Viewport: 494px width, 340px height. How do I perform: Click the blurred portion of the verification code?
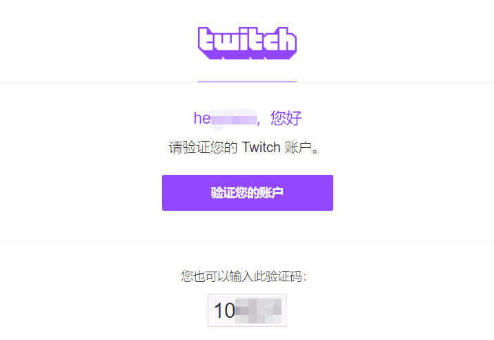tap(258, 311)
